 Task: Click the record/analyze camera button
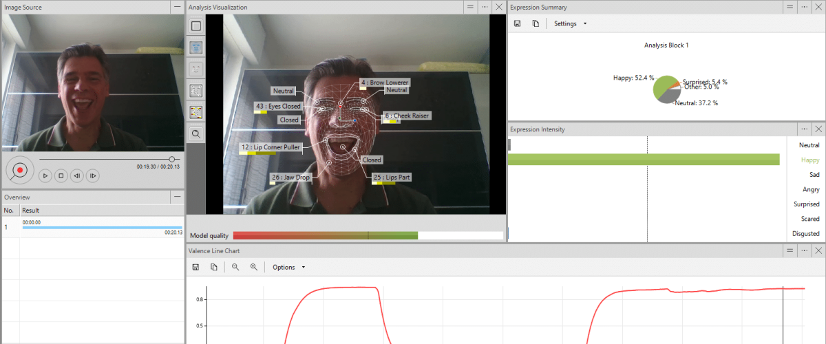coord(20,170)
